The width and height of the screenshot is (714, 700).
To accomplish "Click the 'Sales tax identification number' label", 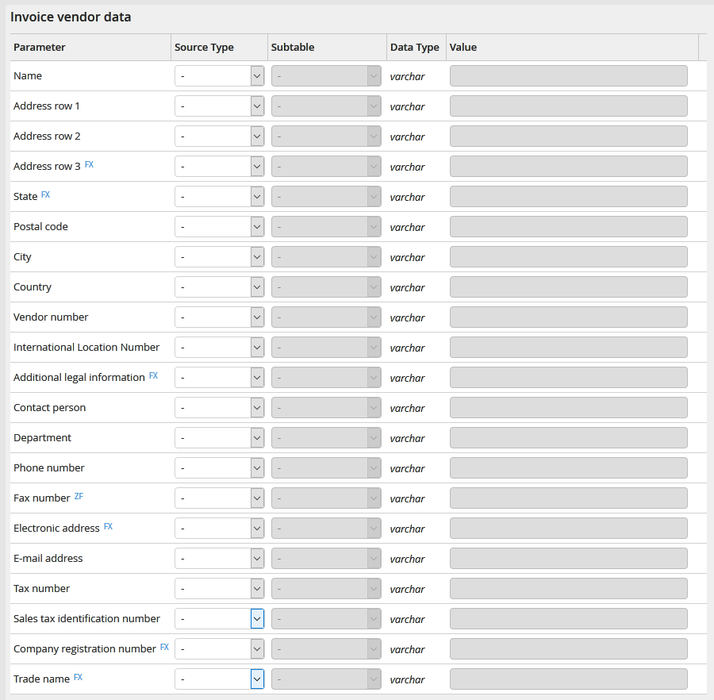I will (x=87, y=618).
